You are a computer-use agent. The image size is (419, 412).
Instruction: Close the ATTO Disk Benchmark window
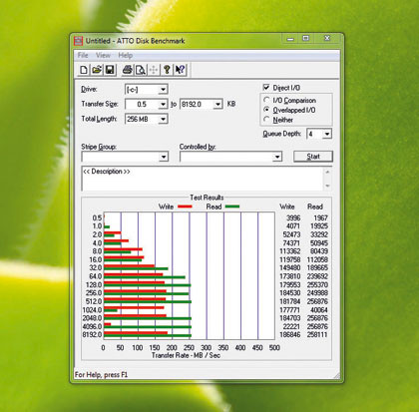327,39
